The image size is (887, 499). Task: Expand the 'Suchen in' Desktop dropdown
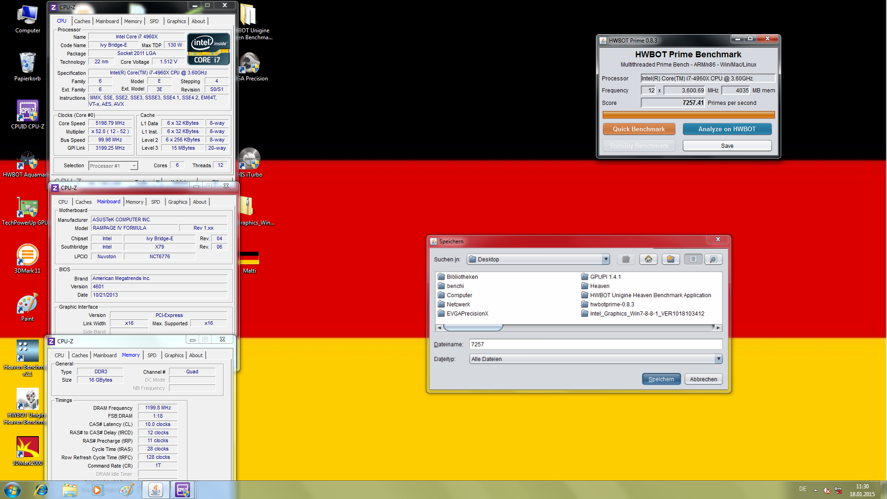[x=606, y=259]
